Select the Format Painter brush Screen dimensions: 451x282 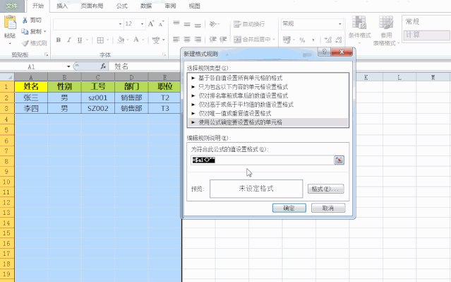coord(25,43)
